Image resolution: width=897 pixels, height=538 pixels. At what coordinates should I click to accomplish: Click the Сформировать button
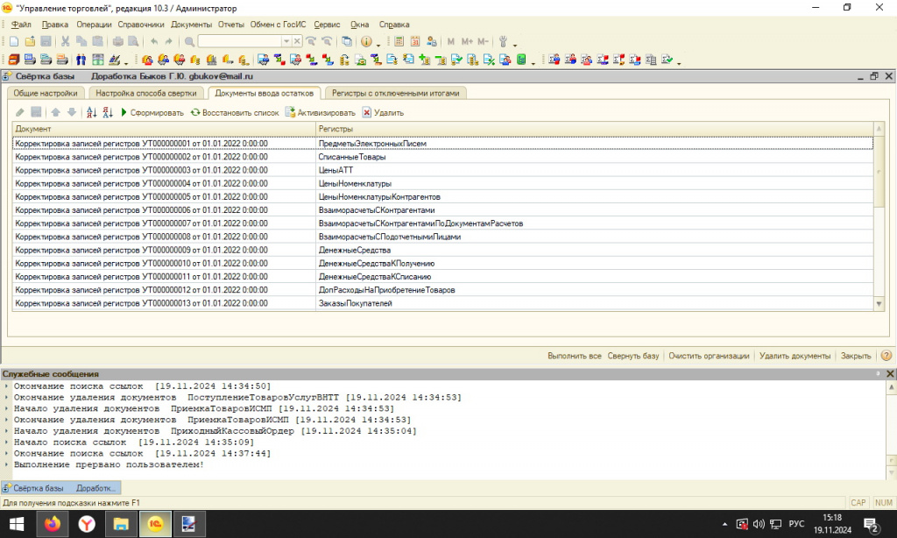point(152,113)
